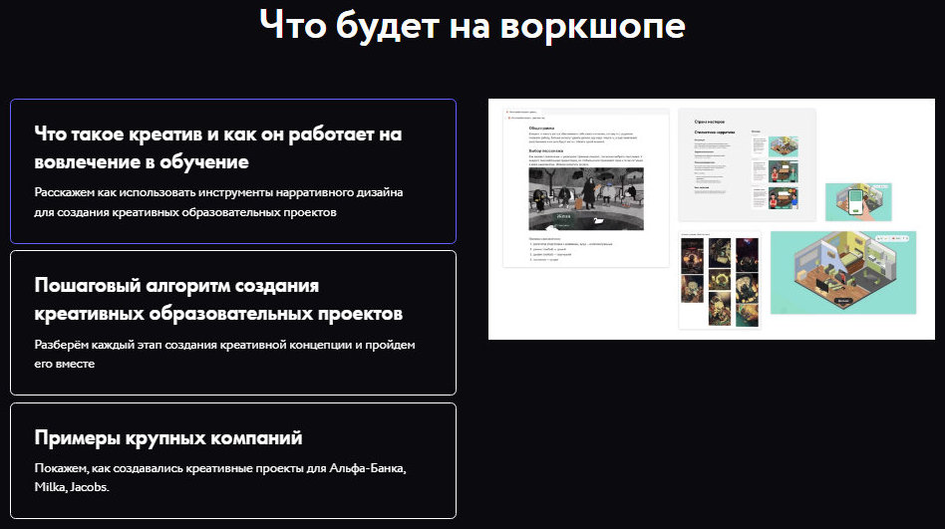Image resolution: width=945 pixels, height=529 pixels.
Task: Click the phone-in-hand illustration thumbnail
Action: (x=857, y=201)
